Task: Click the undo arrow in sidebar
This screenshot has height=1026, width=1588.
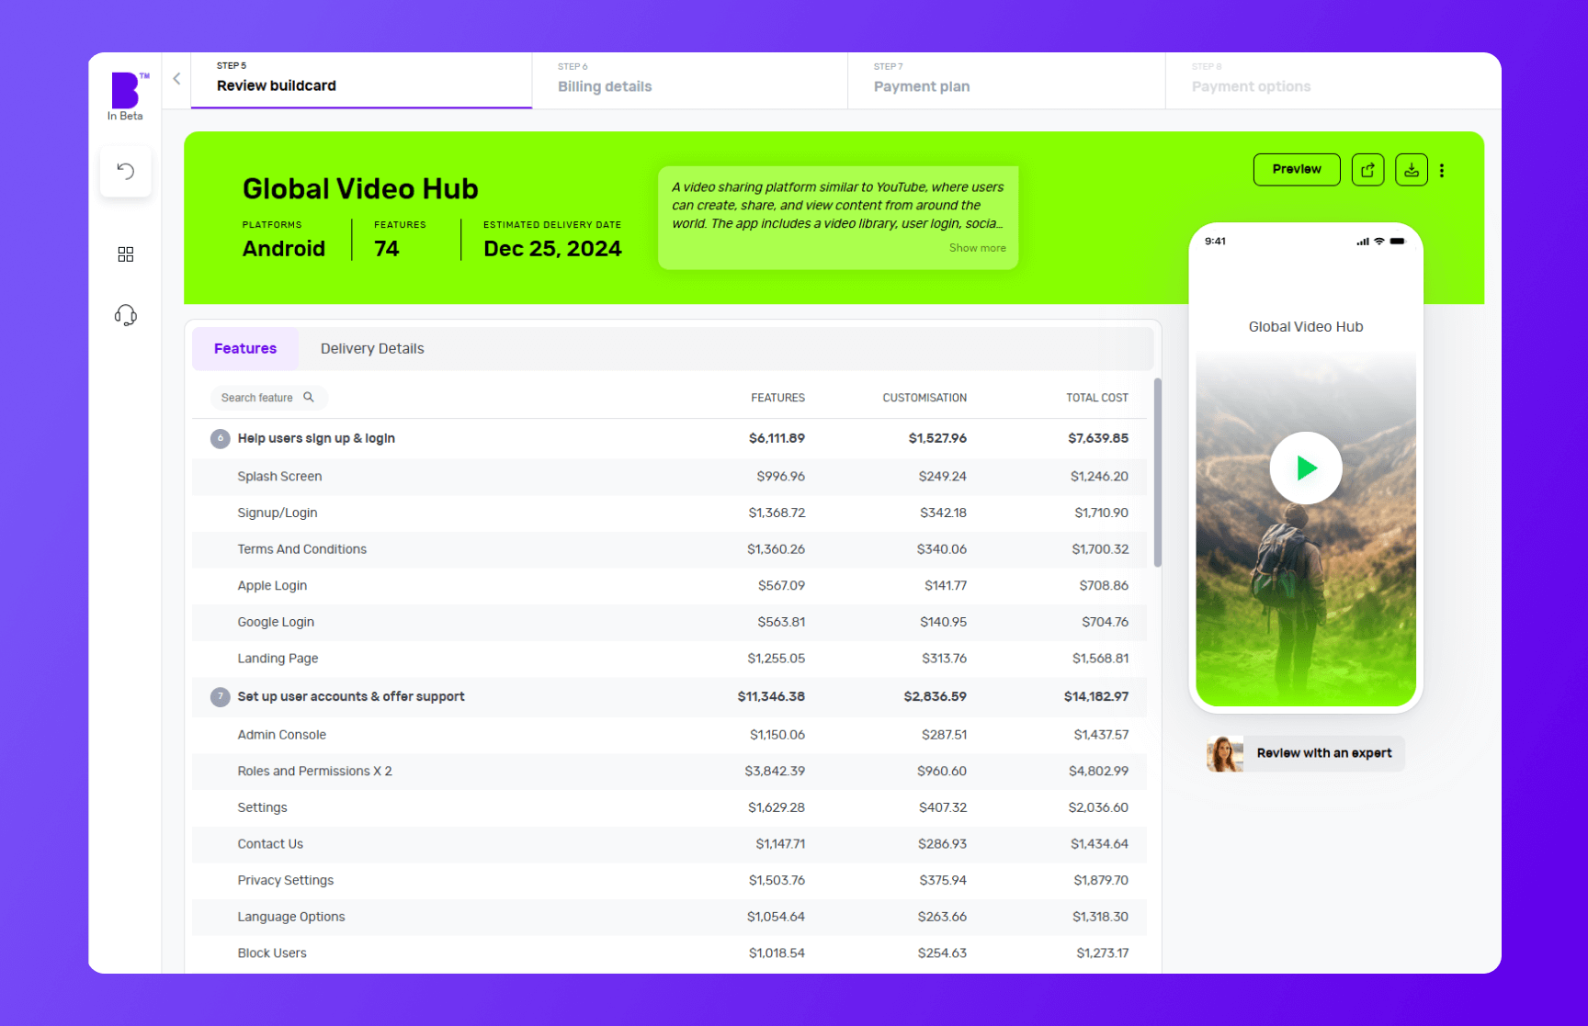Action: click(x=126, y=171)
